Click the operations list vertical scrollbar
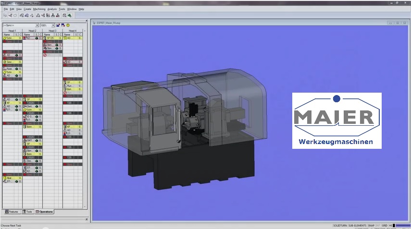The height and width of the screenshot is (229, 411). coord(85,120)
